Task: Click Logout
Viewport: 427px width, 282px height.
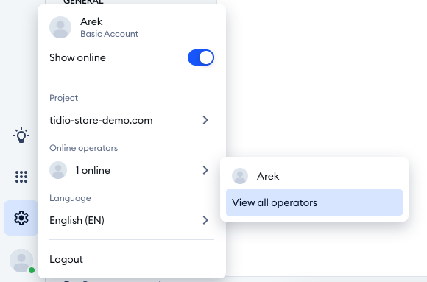Action: 66,259
